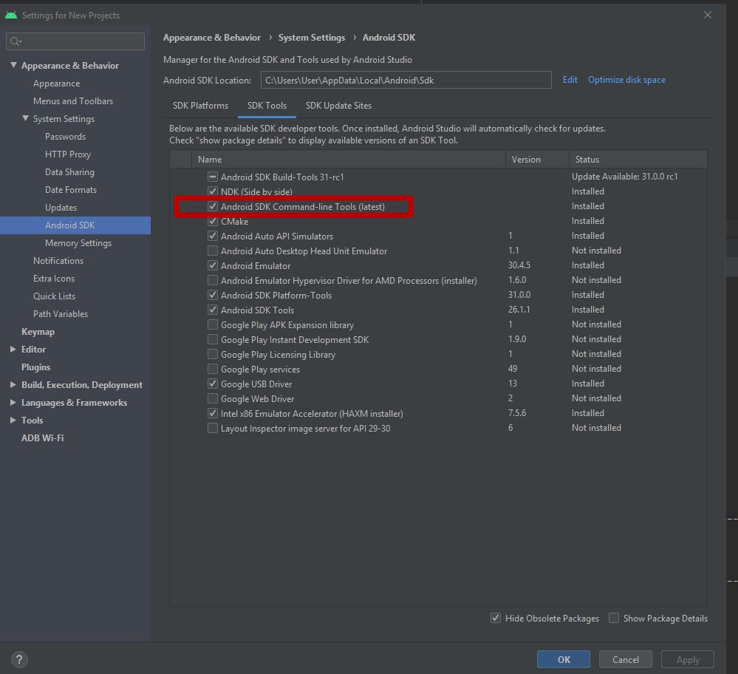The height and width of the screenshot is (674, 738).
Task: Disable Hide Obsolete Packages
Action: [496, 618]
